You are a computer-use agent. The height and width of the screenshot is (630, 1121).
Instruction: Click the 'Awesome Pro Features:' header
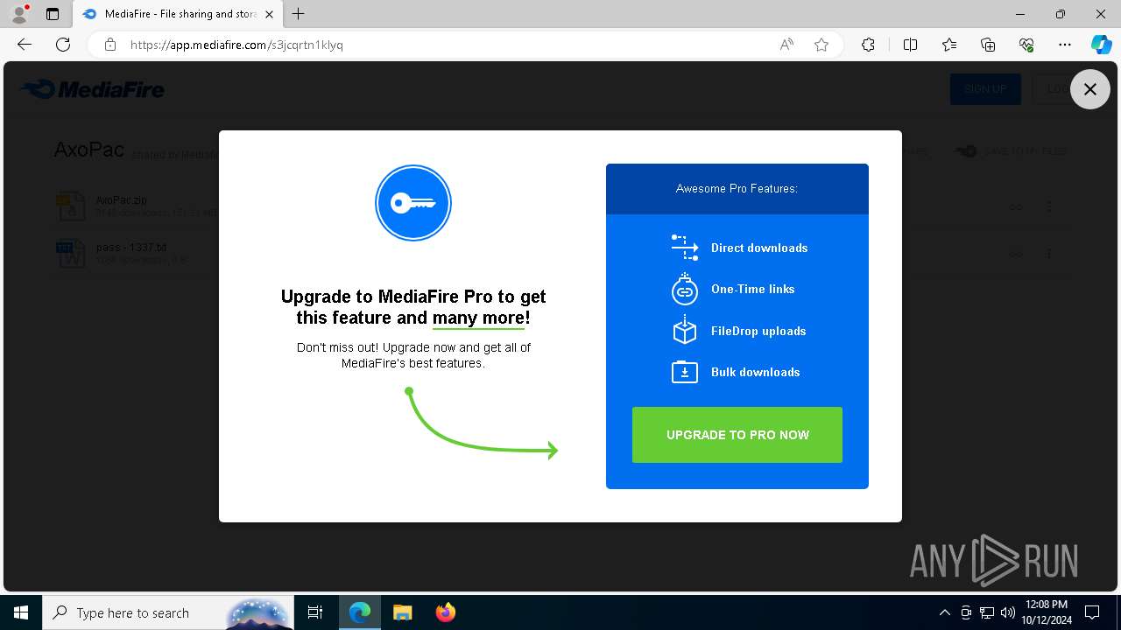(x=737, y=188)
